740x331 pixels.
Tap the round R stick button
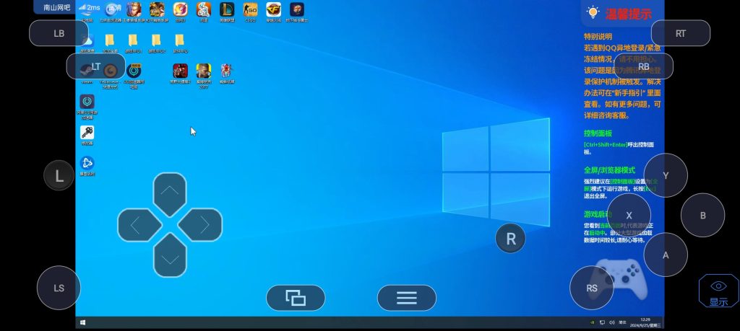(x=511, y=238)
